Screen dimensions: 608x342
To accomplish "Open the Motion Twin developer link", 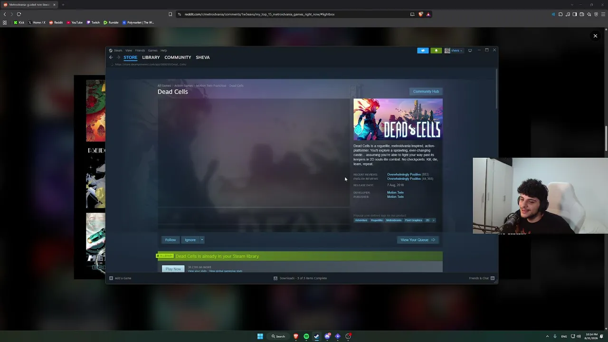I will 395,192.
